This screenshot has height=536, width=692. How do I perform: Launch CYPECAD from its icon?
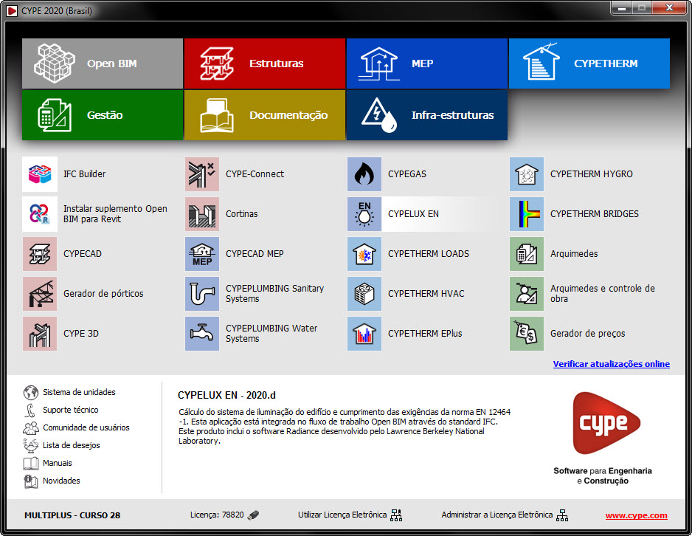40,254
